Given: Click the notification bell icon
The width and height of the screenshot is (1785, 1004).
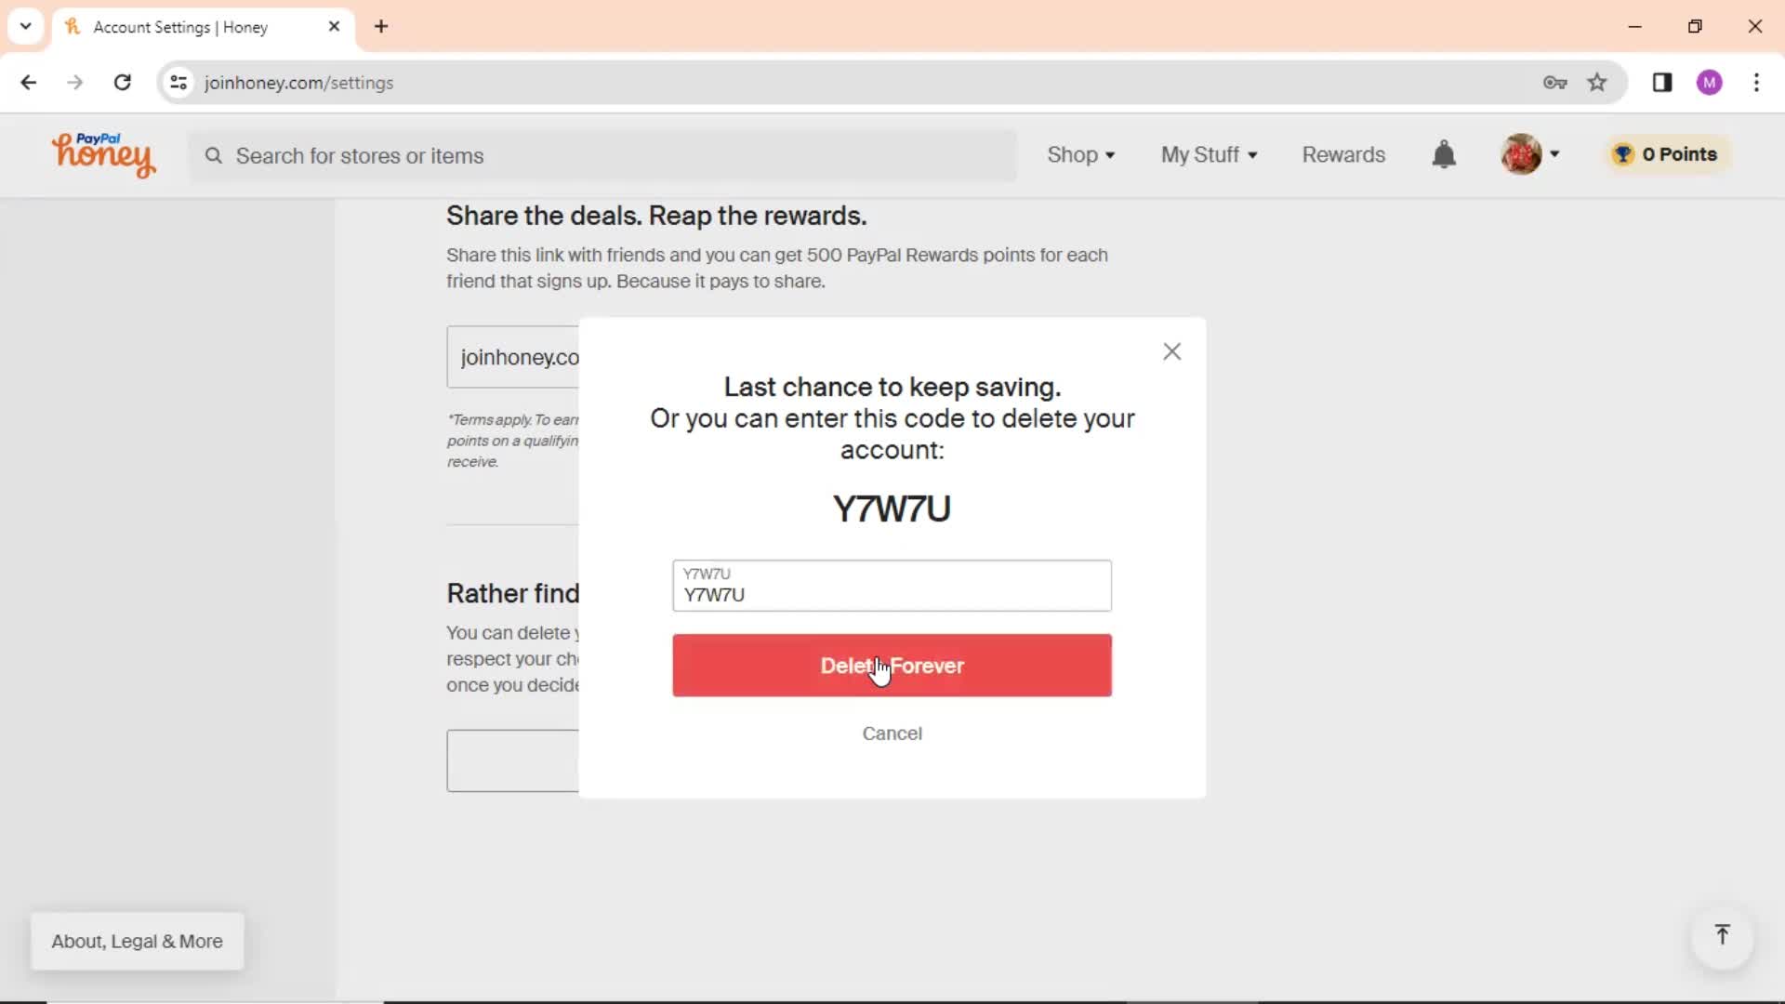Looking at the screenshot, I should click(1444, 154).
